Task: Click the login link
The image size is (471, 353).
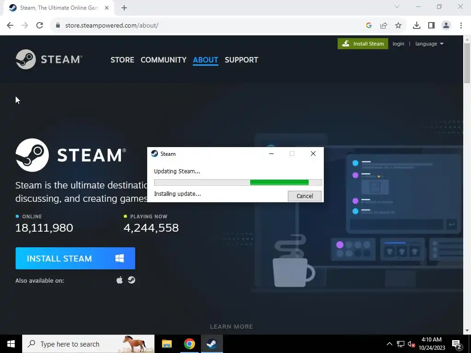Action: pos(398,44)
